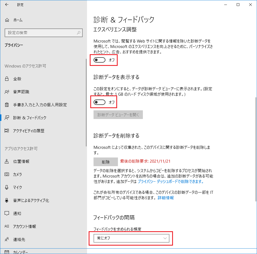Click the アプリのアクセス許可 section label

21,149
